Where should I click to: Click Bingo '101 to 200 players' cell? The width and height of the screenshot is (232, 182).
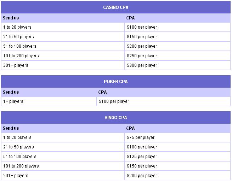click(63, 166)
